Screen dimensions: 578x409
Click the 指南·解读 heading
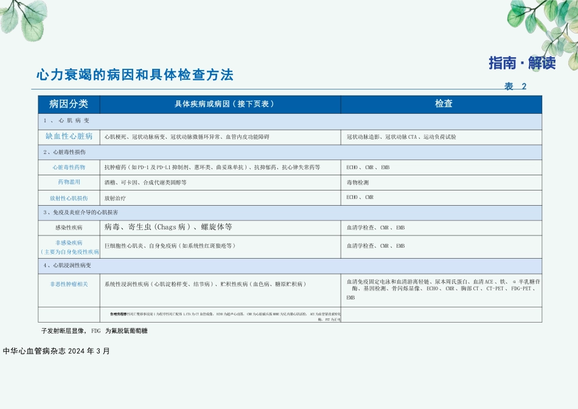click(522, 63)
